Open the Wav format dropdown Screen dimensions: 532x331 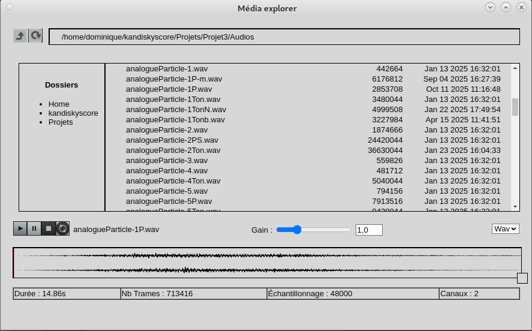click(505, 228)
